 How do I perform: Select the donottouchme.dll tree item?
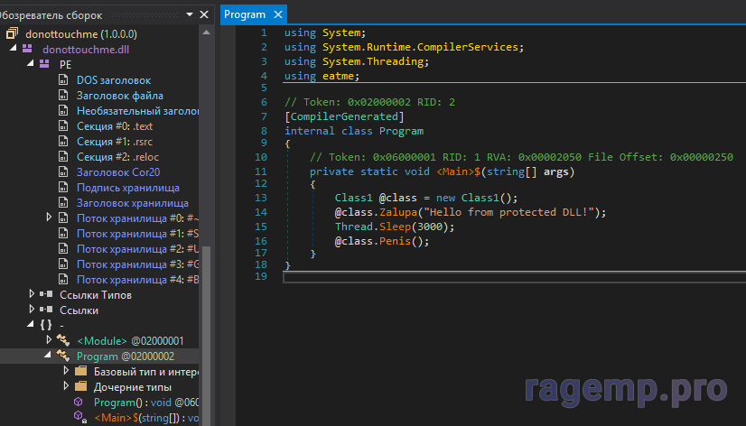pos(86,49)
